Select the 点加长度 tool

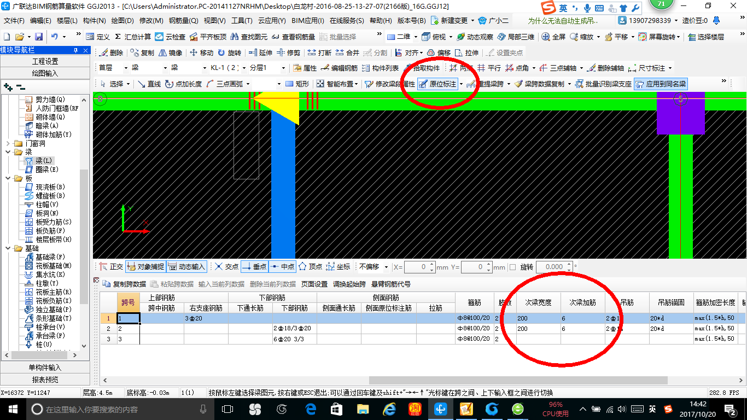pos(184,84)
